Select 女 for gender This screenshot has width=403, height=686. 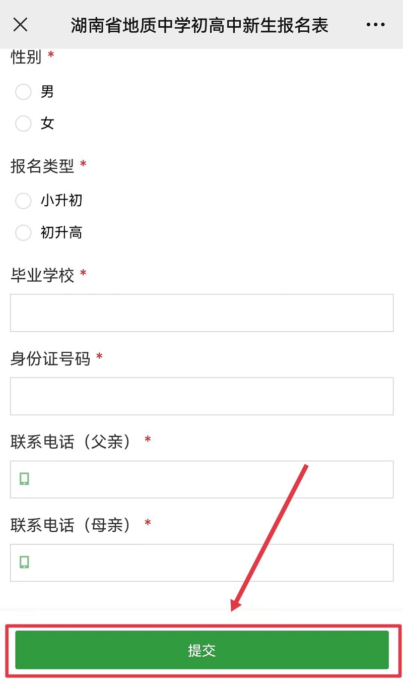[x=24, y=123]
